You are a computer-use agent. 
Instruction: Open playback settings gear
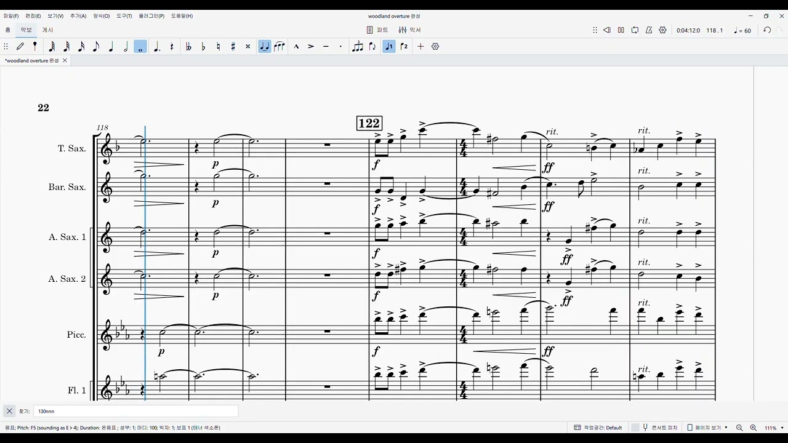663,30
